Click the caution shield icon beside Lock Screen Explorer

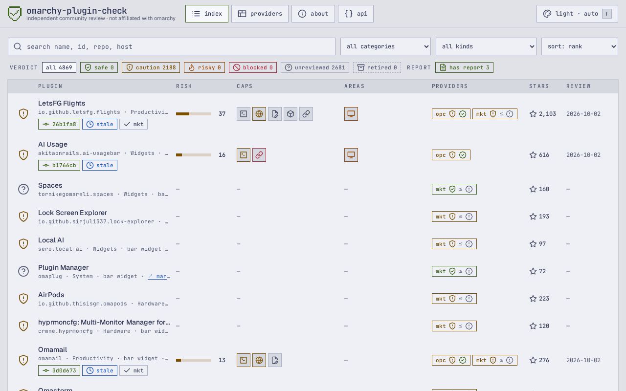[23, 217]
